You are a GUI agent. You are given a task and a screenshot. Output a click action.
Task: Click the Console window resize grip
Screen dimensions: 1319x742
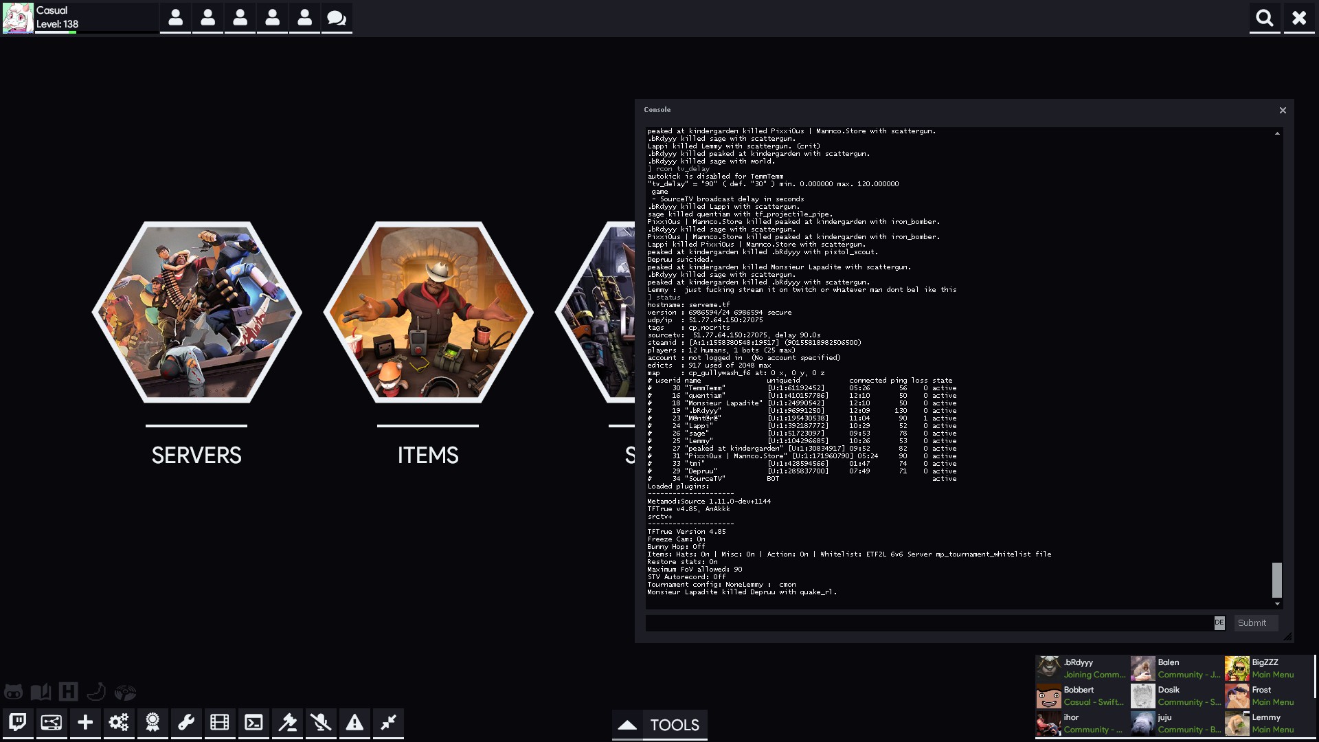coord(1287,636)
